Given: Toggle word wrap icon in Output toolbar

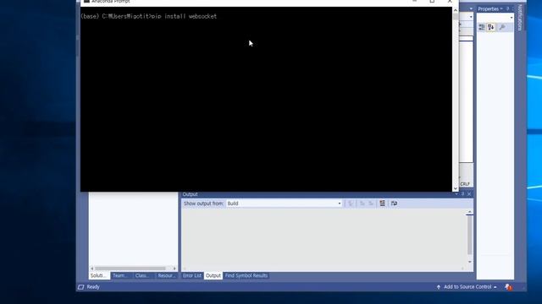Looking at the screenshot, I should click(394, 204).
